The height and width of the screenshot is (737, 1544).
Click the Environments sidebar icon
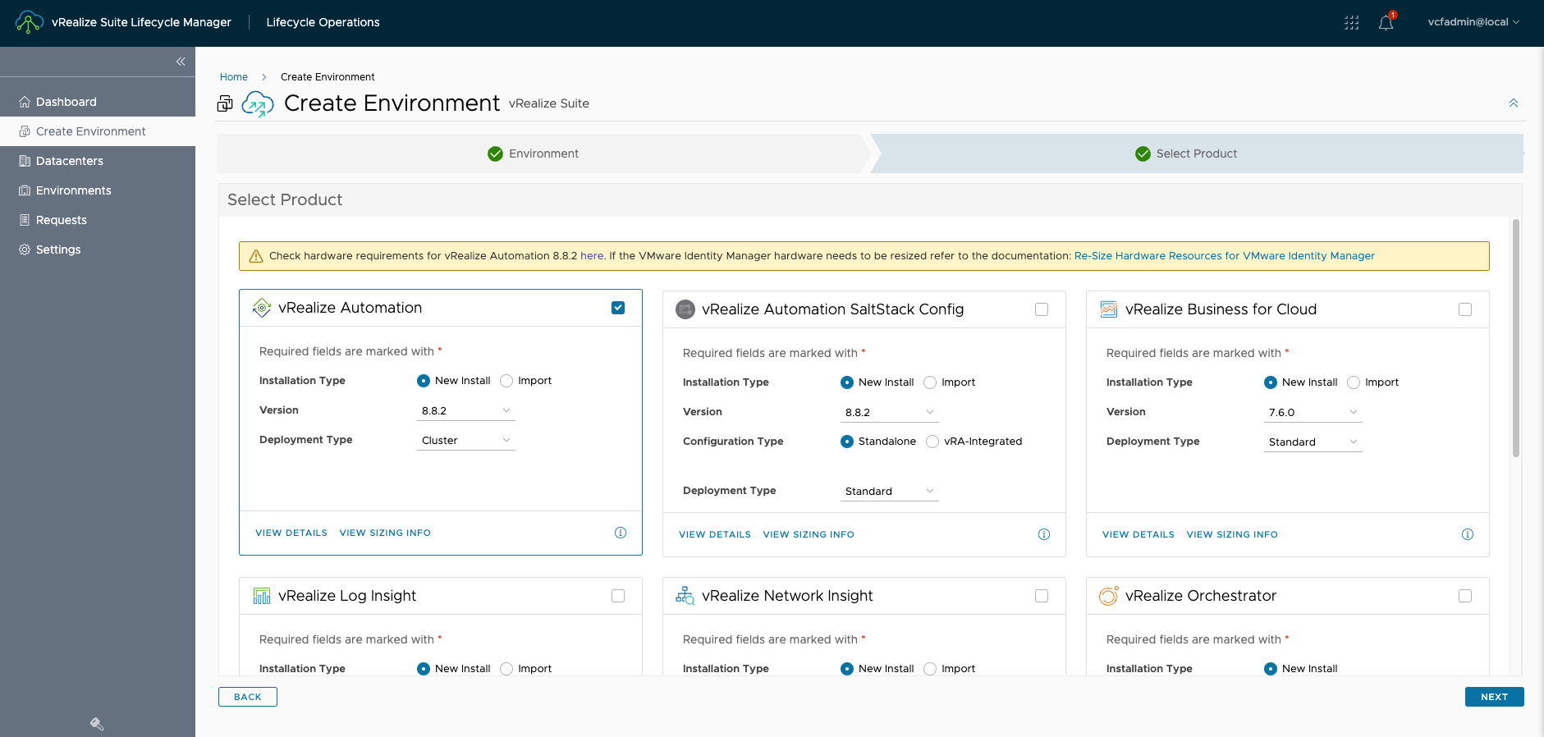pyautogui.click(x=25, y=190)
